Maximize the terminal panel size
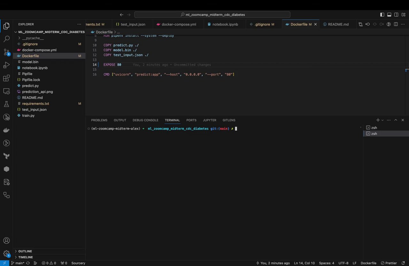Image resolution: width=409 pixels, height=266 pixels. (396, 120)
